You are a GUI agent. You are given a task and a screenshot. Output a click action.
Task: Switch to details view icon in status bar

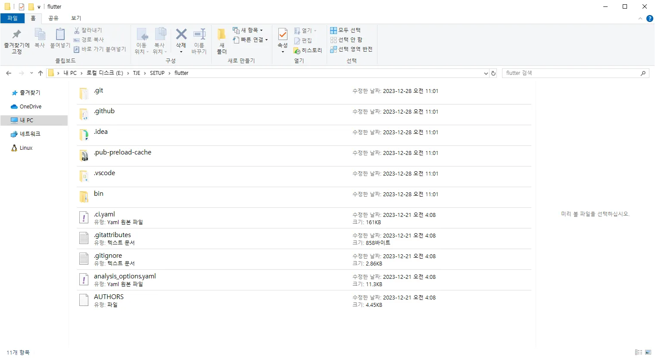coord(639,352)
